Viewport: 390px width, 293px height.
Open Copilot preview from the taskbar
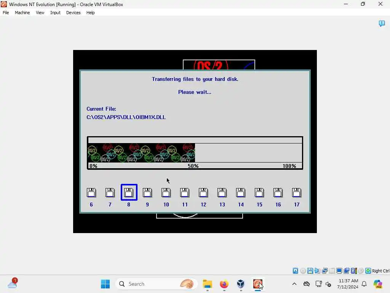(378, 284)
